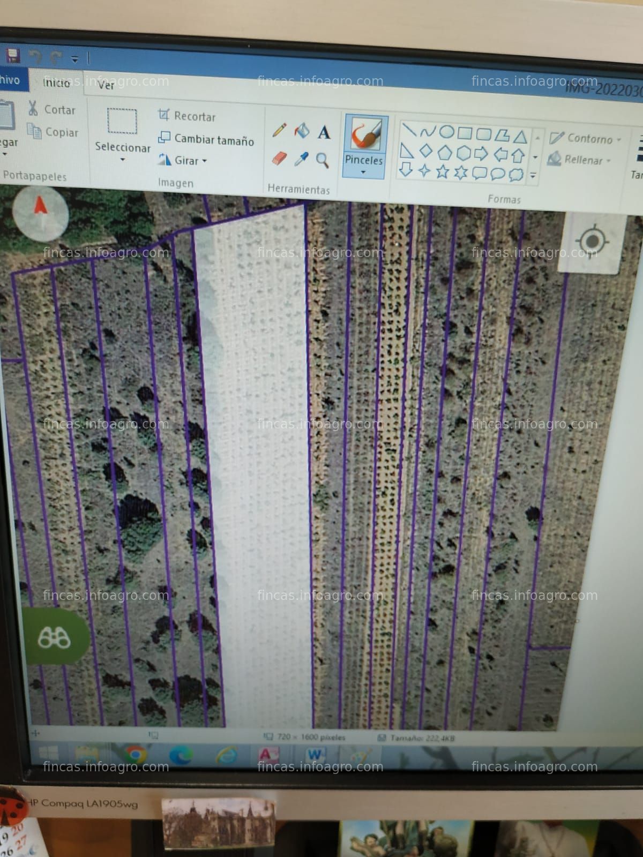
Task: Choose the Up arrow shape
Action: click(x=518, y=156)
